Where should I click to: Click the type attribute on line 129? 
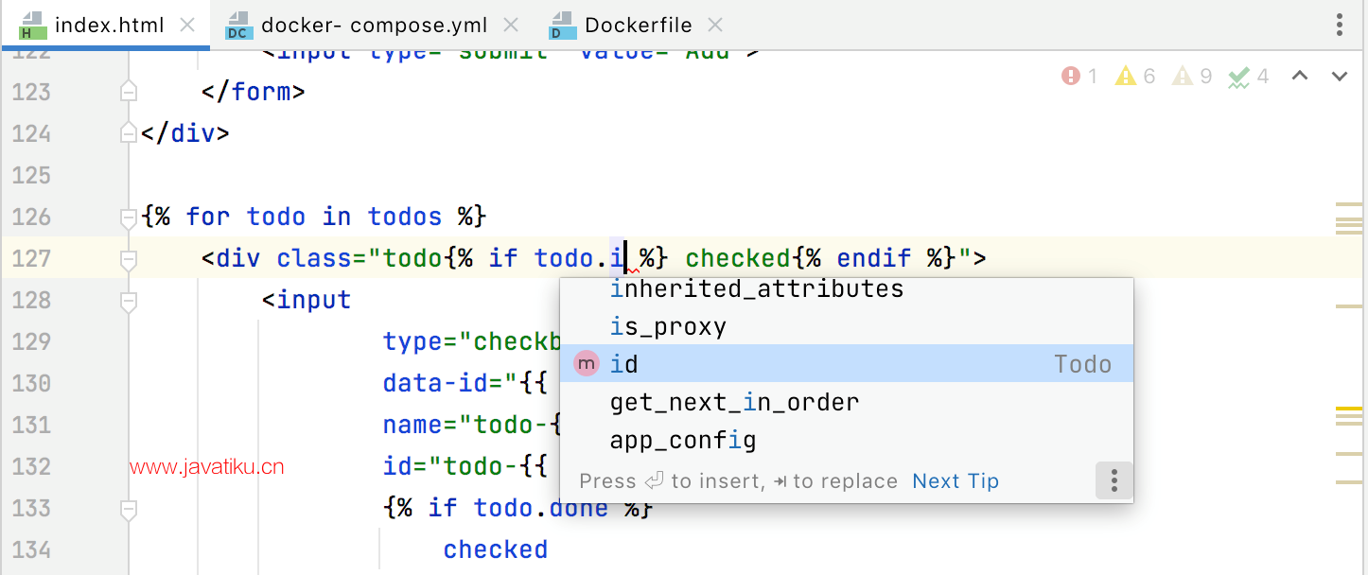(x=412, y=341)
